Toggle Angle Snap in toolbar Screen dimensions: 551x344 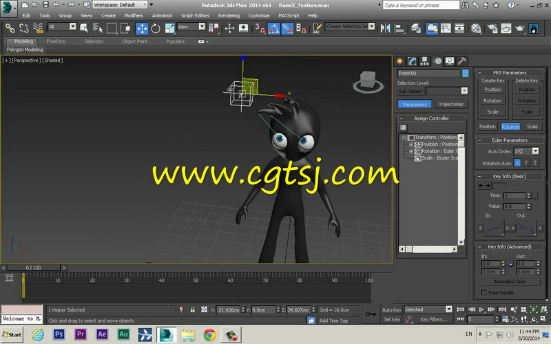273,28
